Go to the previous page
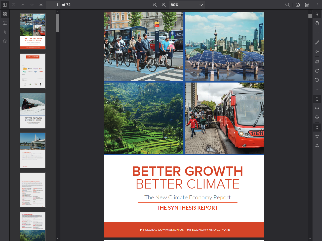322x241 pixels. (x=23, y=5)
